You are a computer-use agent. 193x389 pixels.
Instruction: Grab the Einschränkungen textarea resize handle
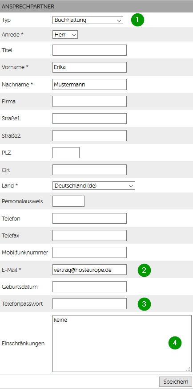coord(188,369)
